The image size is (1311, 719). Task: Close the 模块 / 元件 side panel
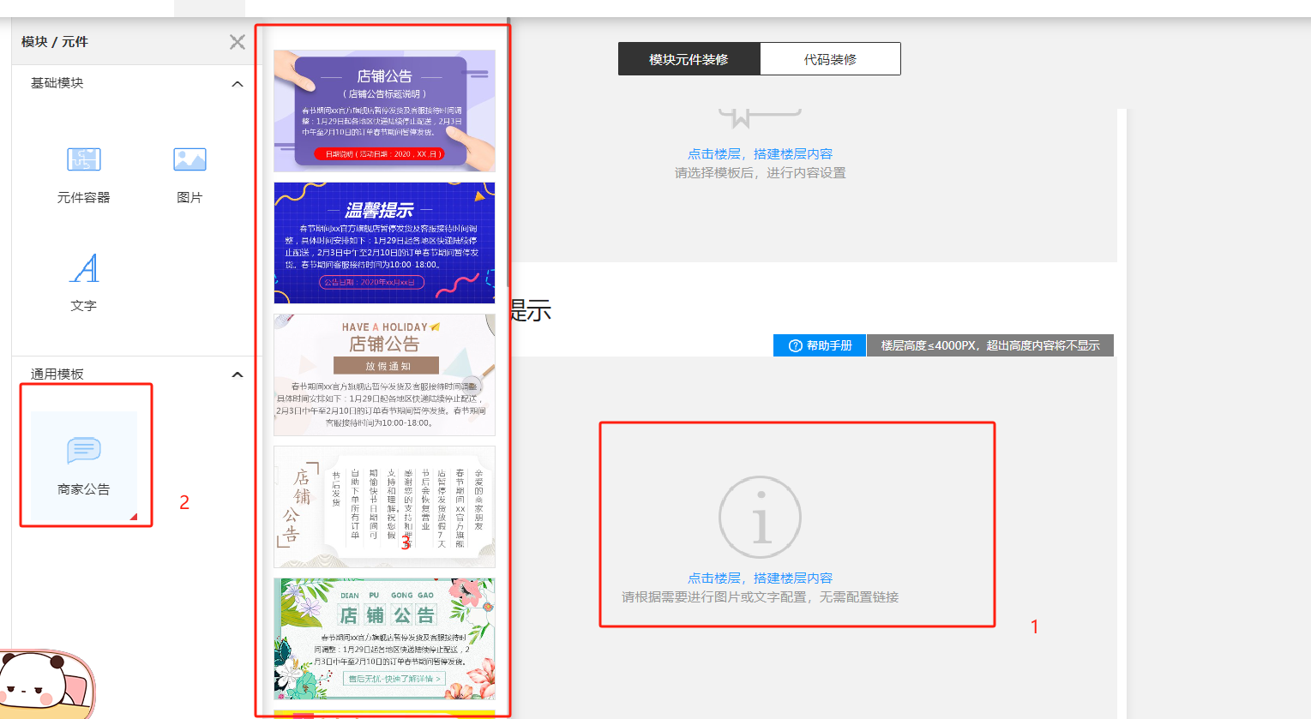(x=238, y=42)
